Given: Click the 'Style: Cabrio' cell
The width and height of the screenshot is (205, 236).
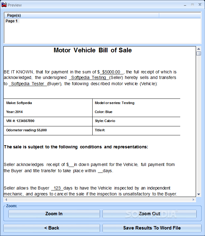Looking at the screenshot, I should [105, 121].
